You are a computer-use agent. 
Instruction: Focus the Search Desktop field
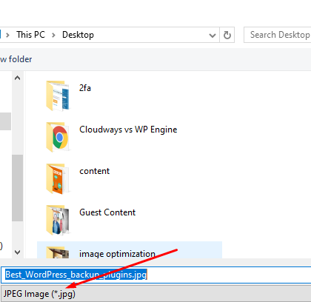pos(278,35)
